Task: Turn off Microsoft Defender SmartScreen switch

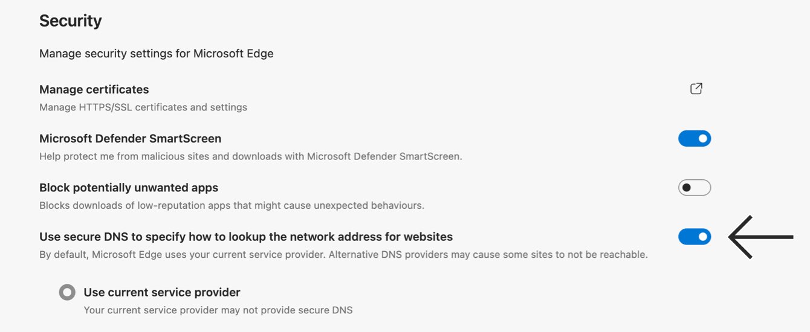Action: coord(695,139)
